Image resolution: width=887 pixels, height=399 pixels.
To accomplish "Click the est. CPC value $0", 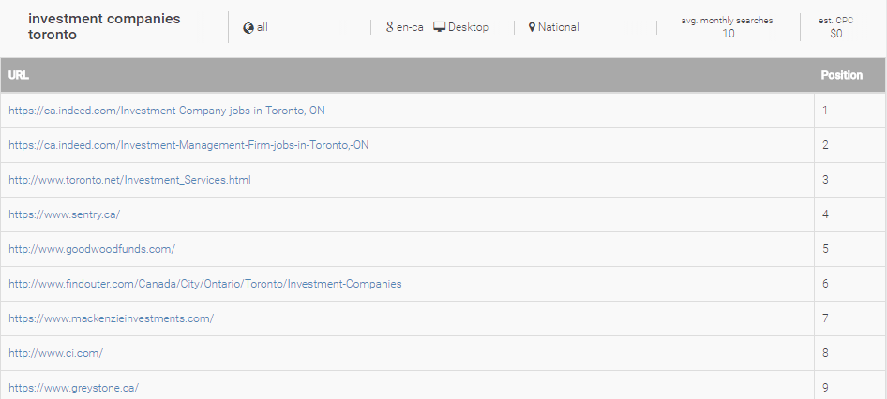I will tap(836, 34).
